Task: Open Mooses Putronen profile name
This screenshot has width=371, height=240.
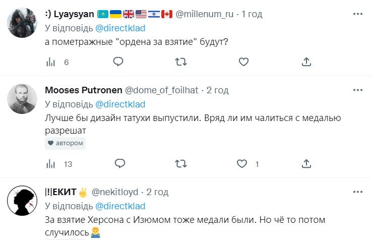Action: (x=83, y=90)
